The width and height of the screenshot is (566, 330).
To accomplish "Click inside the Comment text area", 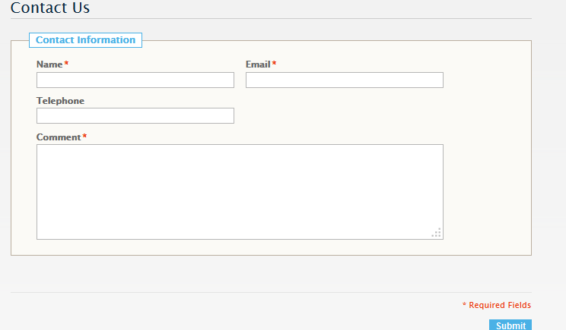I will 240,192.
